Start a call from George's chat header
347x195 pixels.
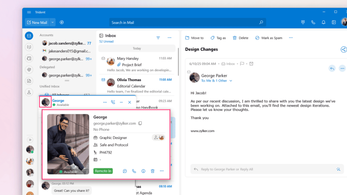pos(113,102)
